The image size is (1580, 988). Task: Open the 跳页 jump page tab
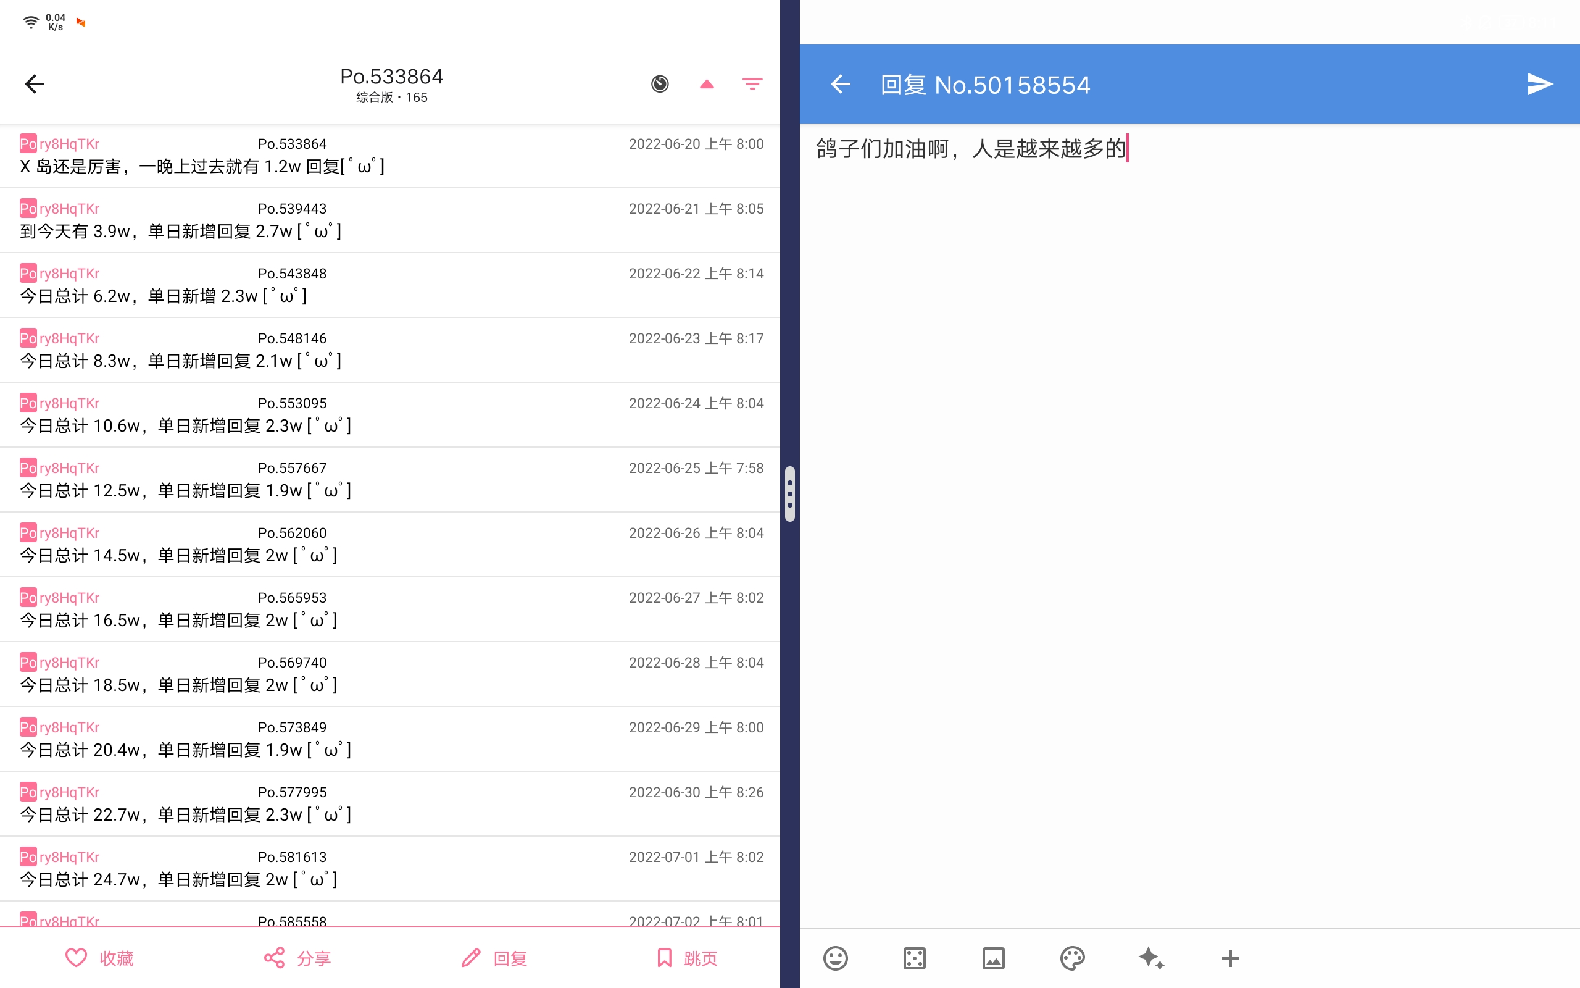687,958
